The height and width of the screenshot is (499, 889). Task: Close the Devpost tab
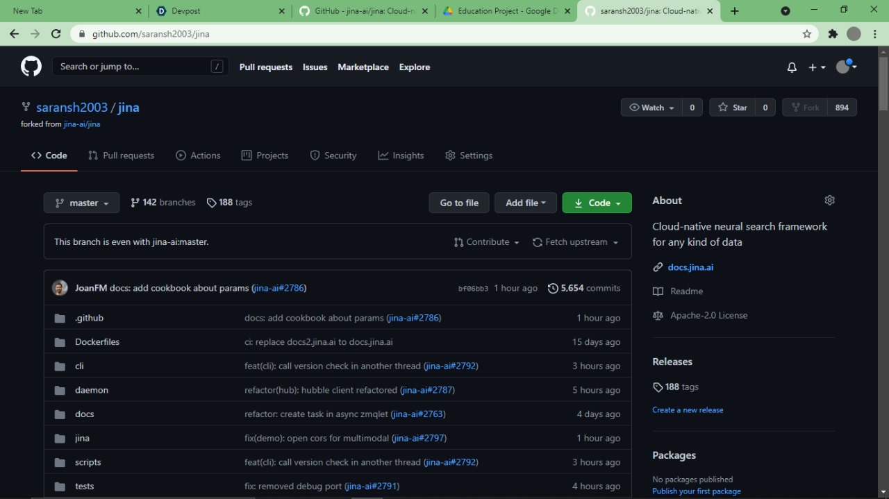(x=281, y=11)
